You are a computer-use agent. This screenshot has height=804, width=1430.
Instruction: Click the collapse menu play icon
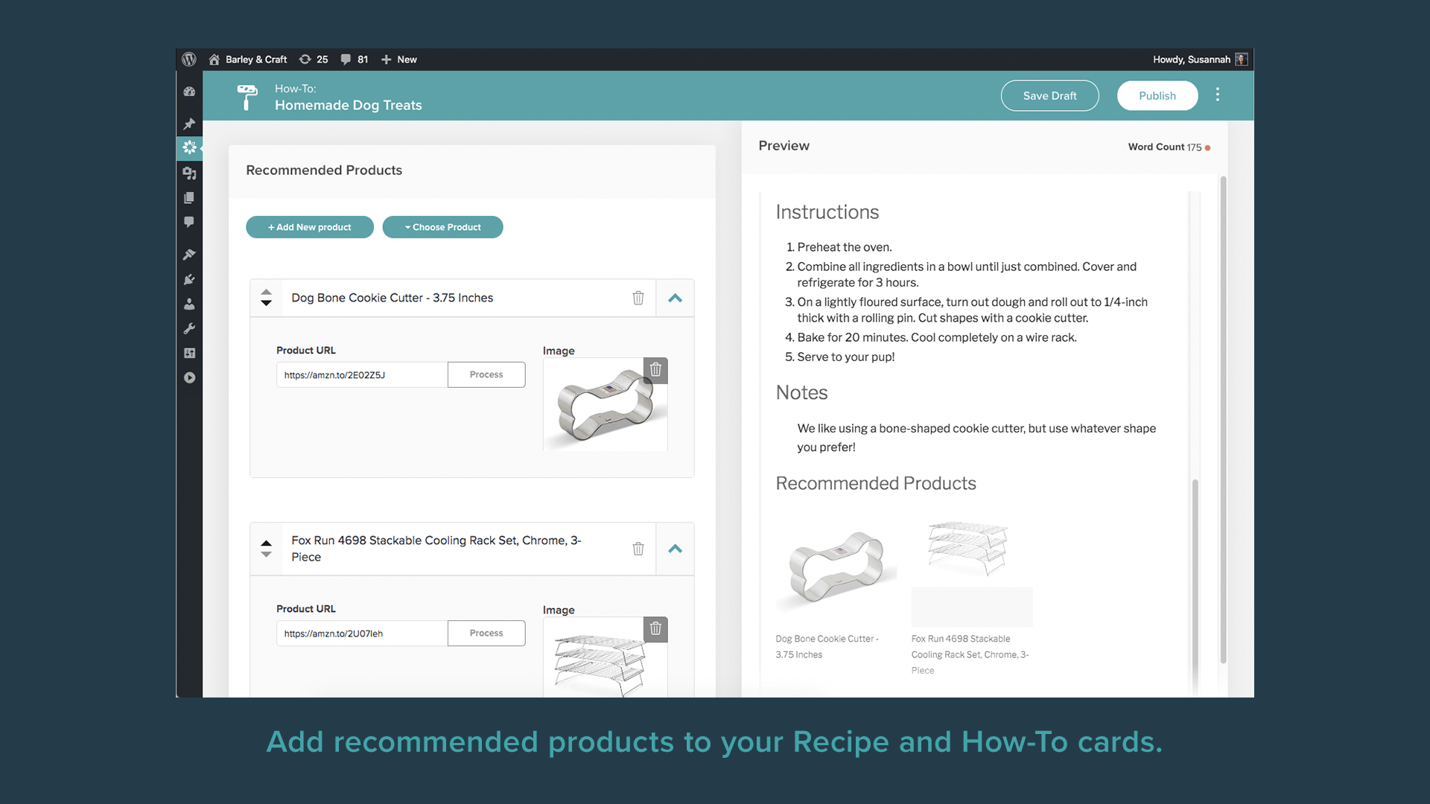click(x=189, y=377)
